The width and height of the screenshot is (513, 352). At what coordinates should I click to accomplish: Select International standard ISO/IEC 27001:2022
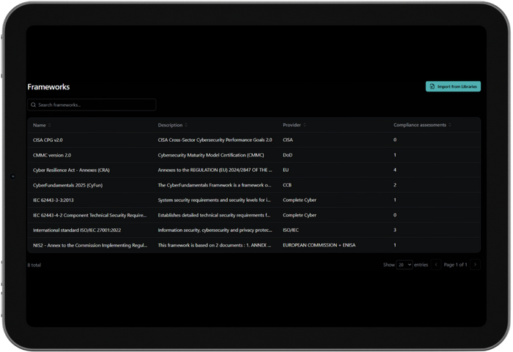(77, 230)
